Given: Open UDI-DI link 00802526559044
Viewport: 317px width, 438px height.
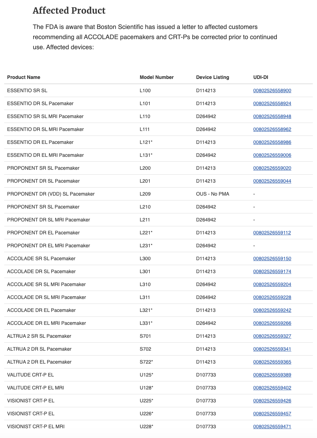Looking at the screenshot, I should [272, 181].
